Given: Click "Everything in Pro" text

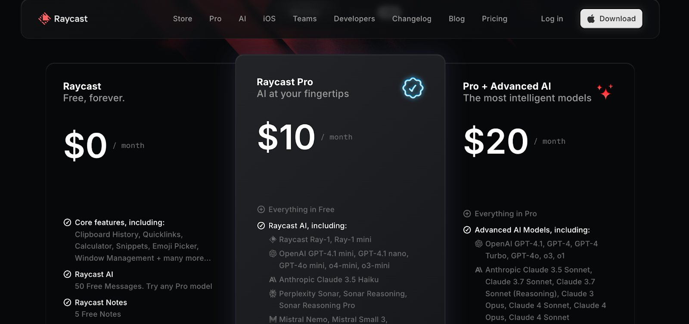Looking at the screenshot, I should coord(506,214).
